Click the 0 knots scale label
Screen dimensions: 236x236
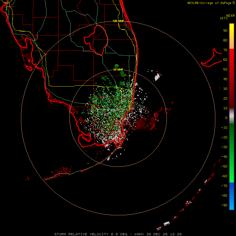pyautogui.click(x=226, y=118)
